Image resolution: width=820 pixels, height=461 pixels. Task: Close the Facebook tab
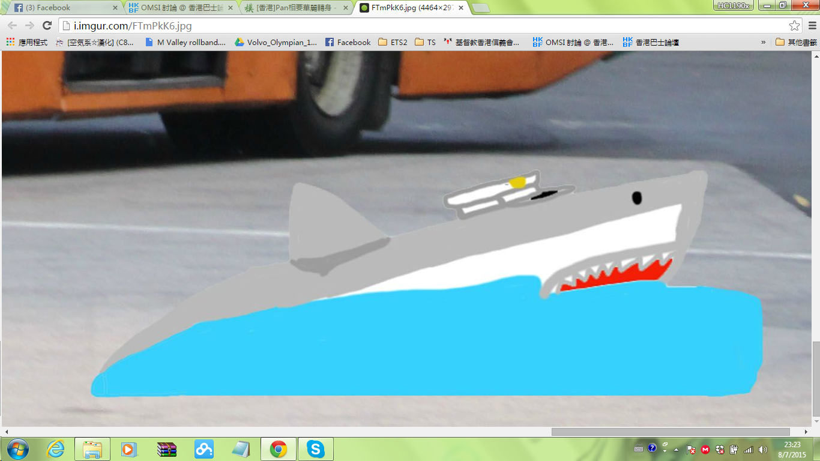click(x=115, y=8)
